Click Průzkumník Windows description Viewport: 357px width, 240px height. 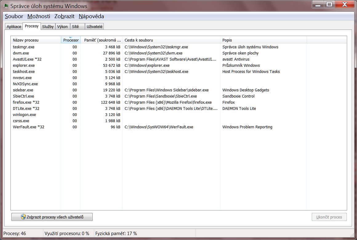point(241,65)
